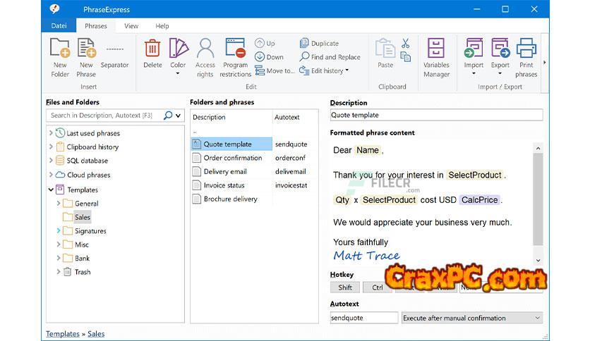The height and width of the screenshot is (341, 590).
Task: Open the Edit history dropdown
Action: (325, 70)
